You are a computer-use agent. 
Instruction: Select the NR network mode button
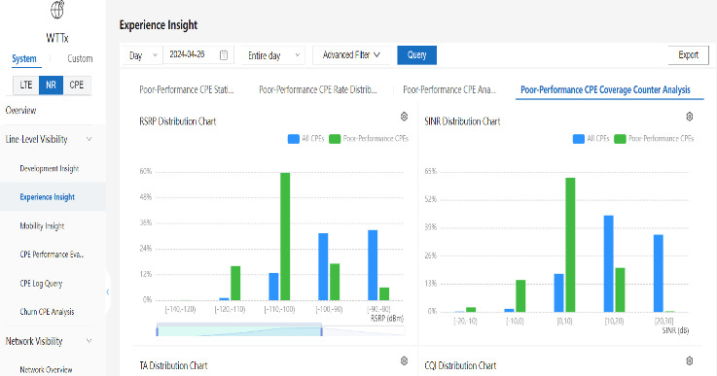(51, 85)
